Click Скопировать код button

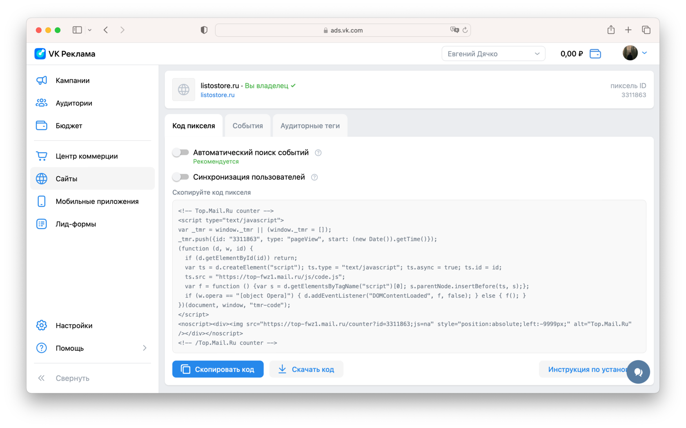[x=218, y=369]
